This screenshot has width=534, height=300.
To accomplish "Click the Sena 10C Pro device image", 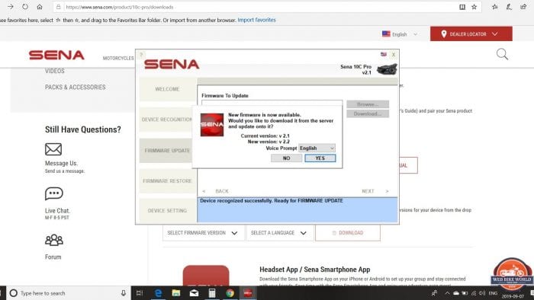I will (x=388, y=69).
